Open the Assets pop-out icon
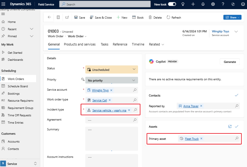Screen dimensions: 247x167 click(230, 126)
